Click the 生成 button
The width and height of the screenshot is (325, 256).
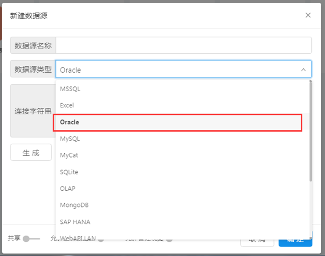31,152
